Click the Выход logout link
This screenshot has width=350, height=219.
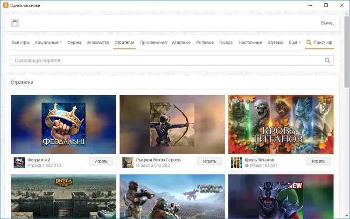pos(327,23)
